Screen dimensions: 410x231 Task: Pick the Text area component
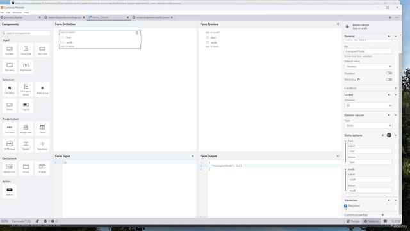click(x=10, y=67)
